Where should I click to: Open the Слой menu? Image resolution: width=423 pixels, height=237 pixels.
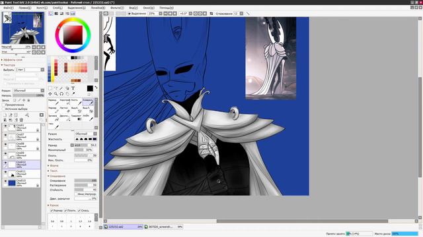tap(58, 8)
